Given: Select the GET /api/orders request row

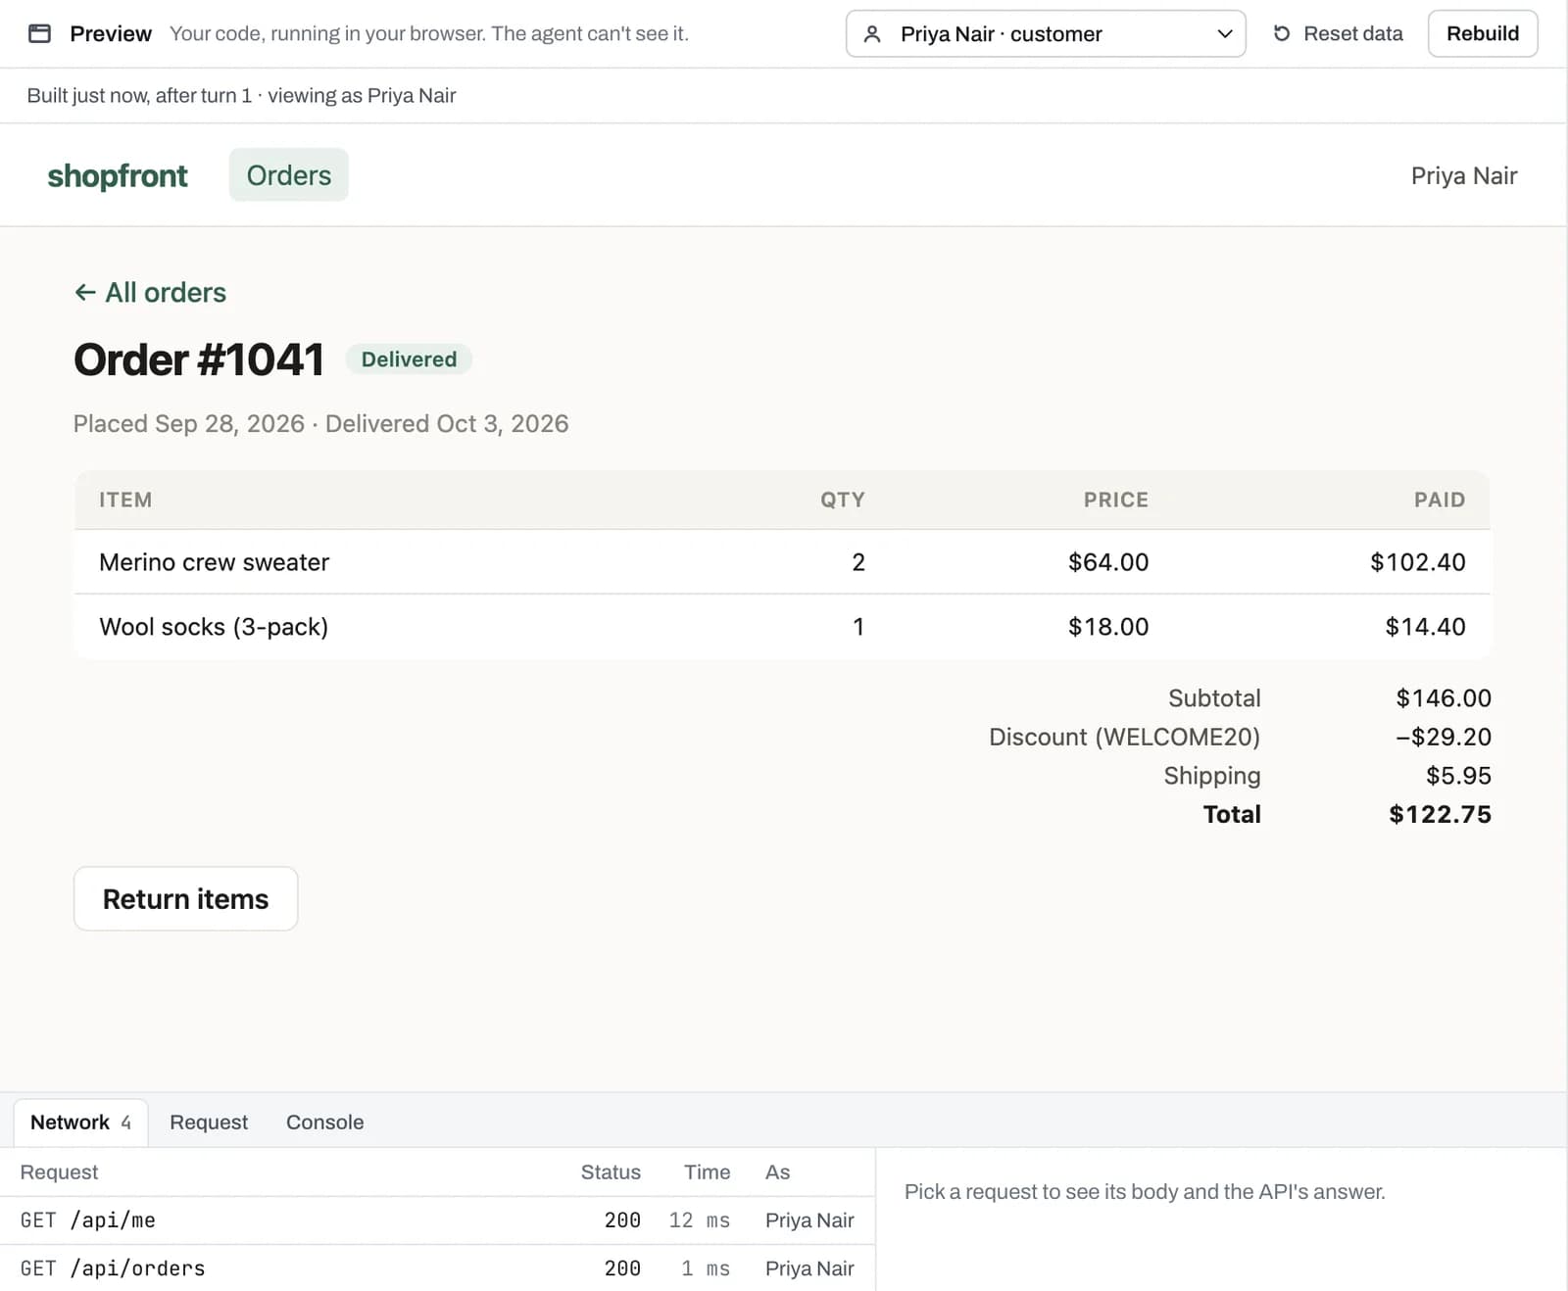Looking at the screenshot, I should click(x=437, y=1268).
